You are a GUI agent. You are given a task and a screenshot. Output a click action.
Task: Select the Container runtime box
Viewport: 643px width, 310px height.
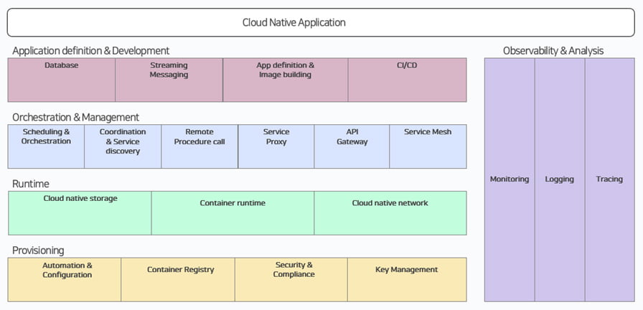(x=233, y=213)
